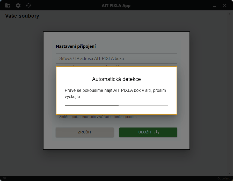The height and width of the screenshot is (181, 233).
Task: Open settings with the gear icon
Action: (x=18, y=5)
